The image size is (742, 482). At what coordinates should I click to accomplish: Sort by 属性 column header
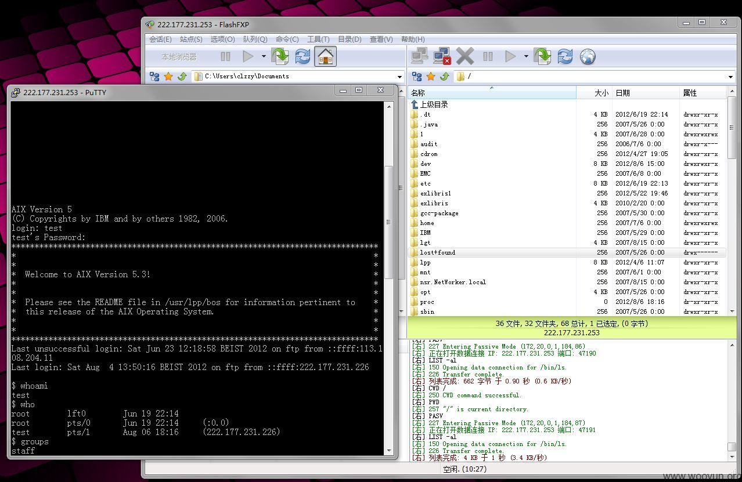[x=703, y=93]
